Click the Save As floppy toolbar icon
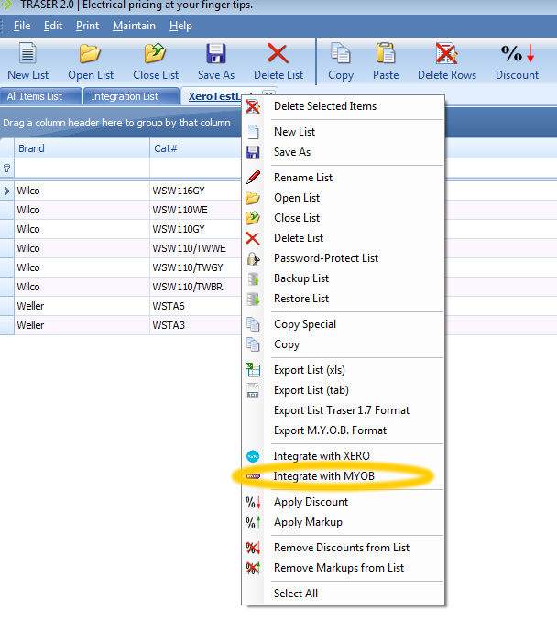The width and height of the screenshot is (557, 621). click(216, 53)
